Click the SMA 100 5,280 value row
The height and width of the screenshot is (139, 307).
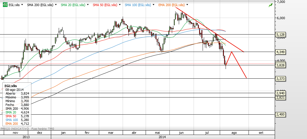[17, 120]
